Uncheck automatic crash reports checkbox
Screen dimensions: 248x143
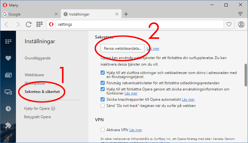coord(103,99)
